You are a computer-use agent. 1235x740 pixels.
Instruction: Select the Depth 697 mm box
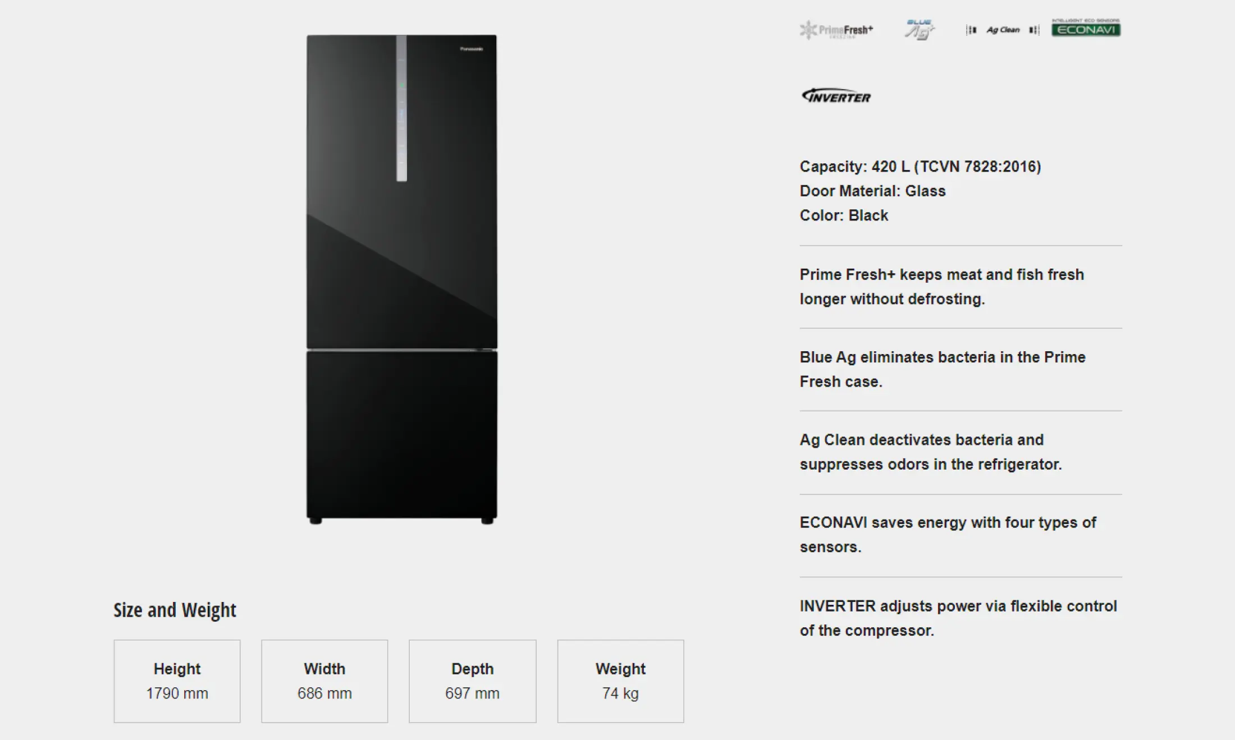[473, 681]
